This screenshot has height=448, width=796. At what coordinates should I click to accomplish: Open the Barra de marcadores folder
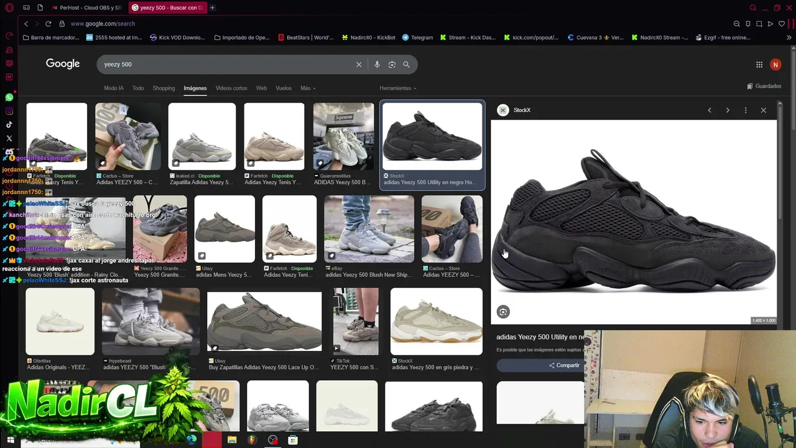[x=51, y=37]
